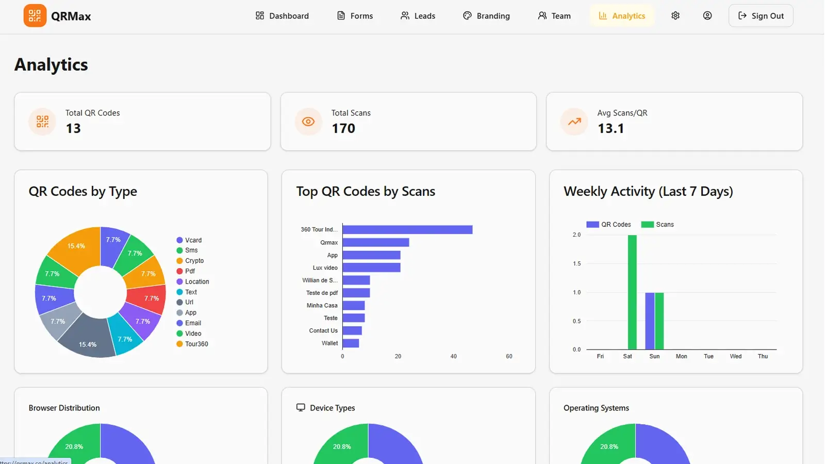Open the settings gear icon
Image resolution: width=825 pixels, height=464 pixels.
(675, 16)
